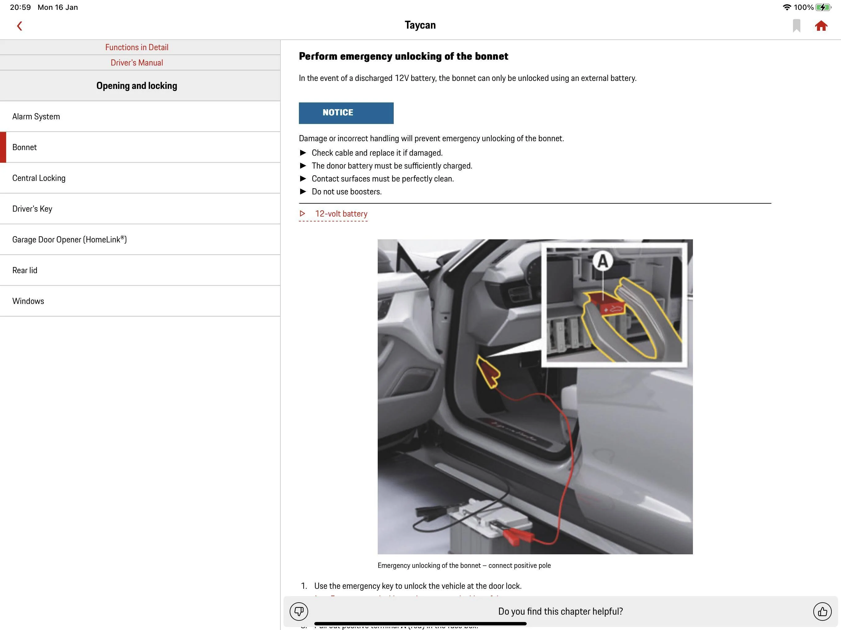The height and width of the screenshot is (630, 841).
Task: Open the Windows section
Action: (x=140, y=301)
